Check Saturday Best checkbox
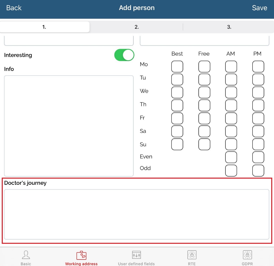This screenshot has height=266, width=274. [x=177, y=131]
